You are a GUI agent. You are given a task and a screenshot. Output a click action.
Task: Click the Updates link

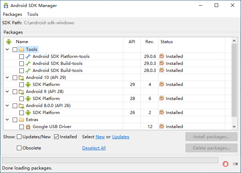tap(120, 137)
